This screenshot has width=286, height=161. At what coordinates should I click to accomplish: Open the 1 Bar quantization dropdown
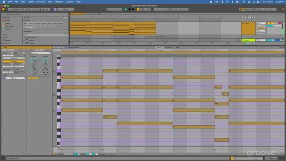click(x=47, y=9)
